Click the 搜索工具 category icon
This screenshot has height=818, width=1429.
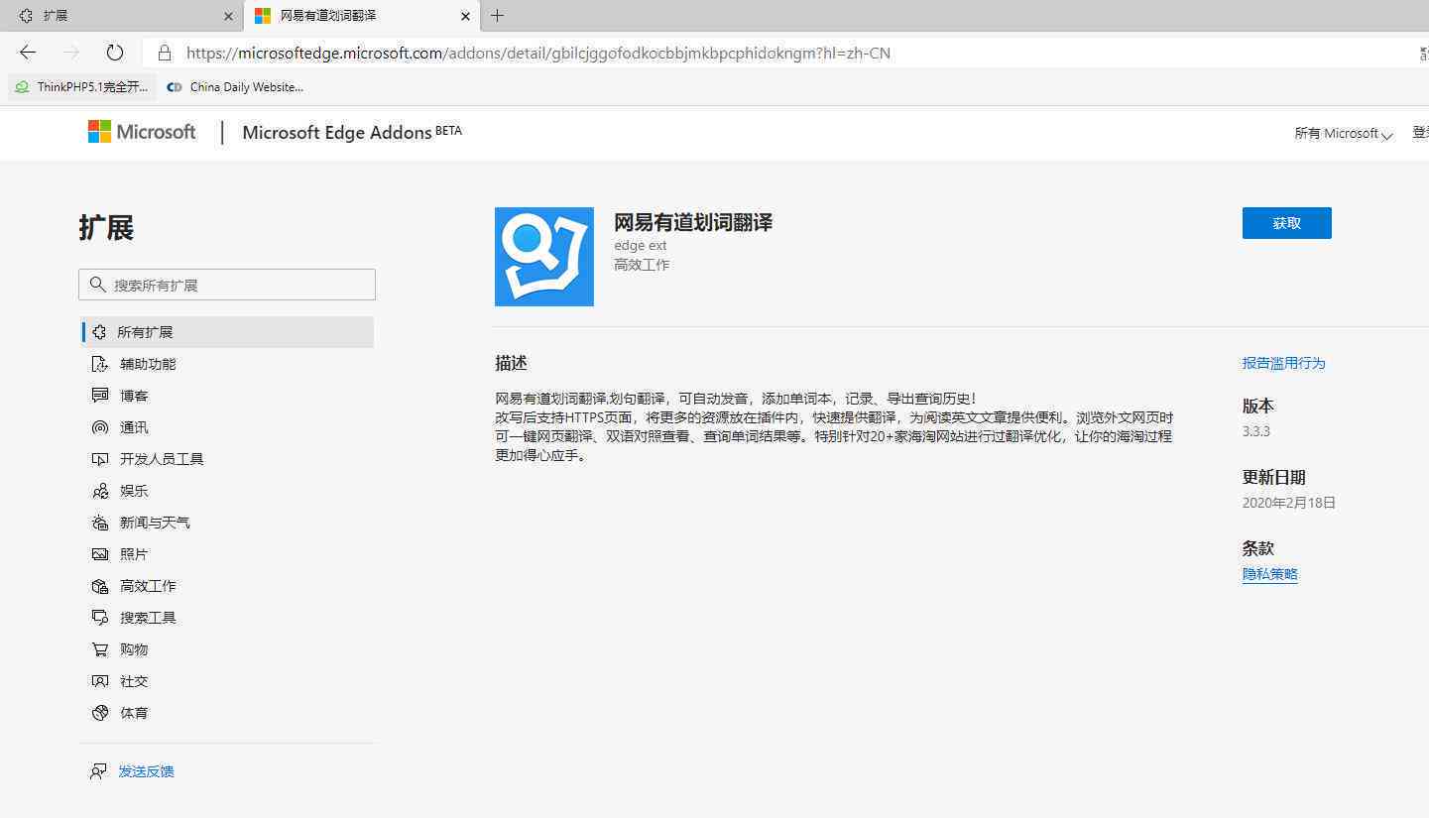99,618
